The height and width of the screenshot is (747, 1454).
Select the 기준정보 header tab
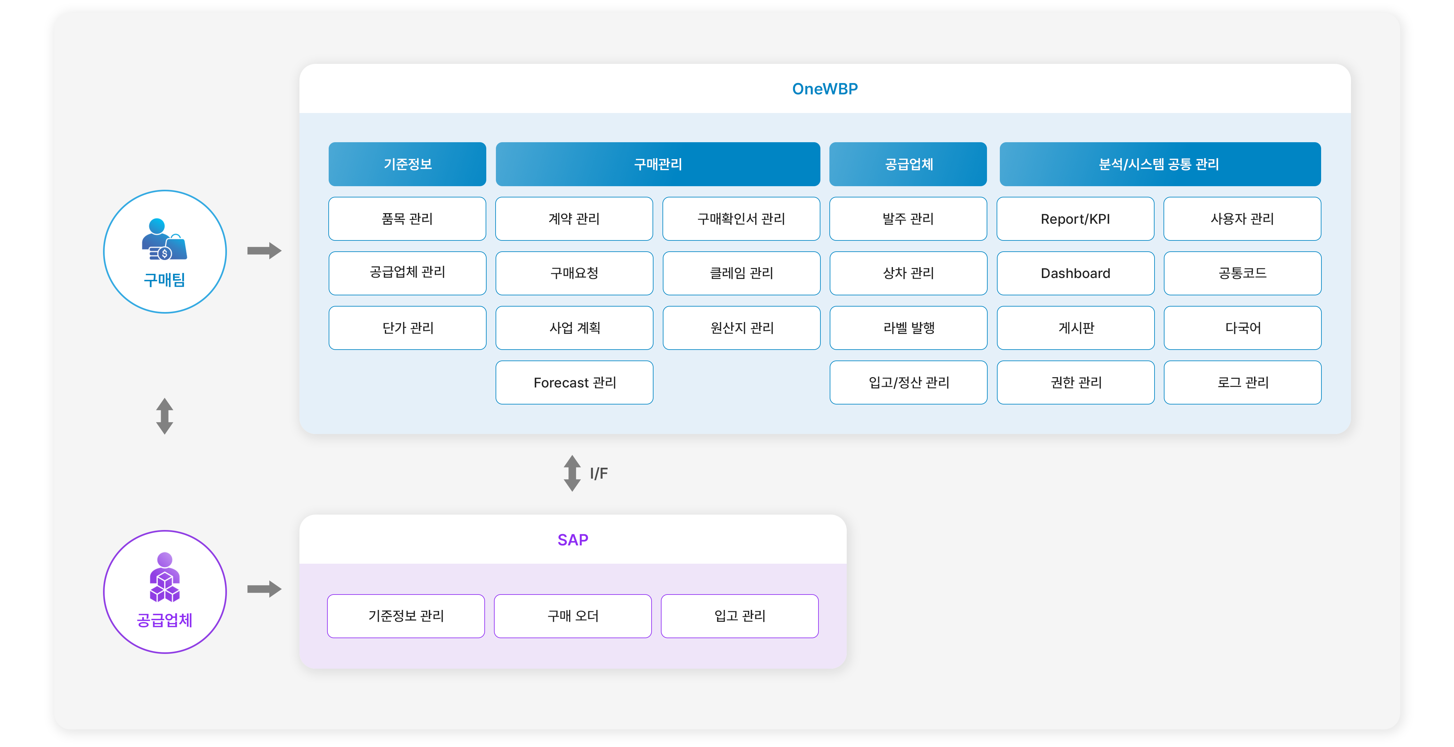point(407,164)
